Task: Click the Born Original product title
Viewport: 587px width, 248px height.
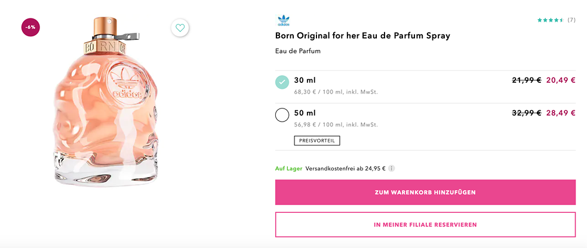Action: coord(362,36)
